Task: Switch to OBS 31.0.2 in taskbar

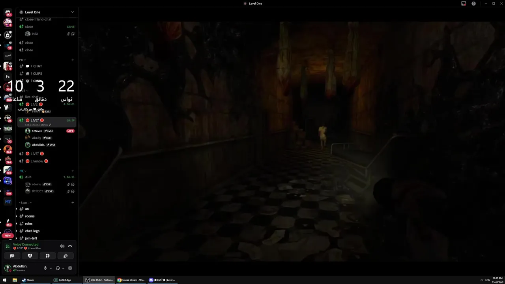Action: [x=99, y=280]
